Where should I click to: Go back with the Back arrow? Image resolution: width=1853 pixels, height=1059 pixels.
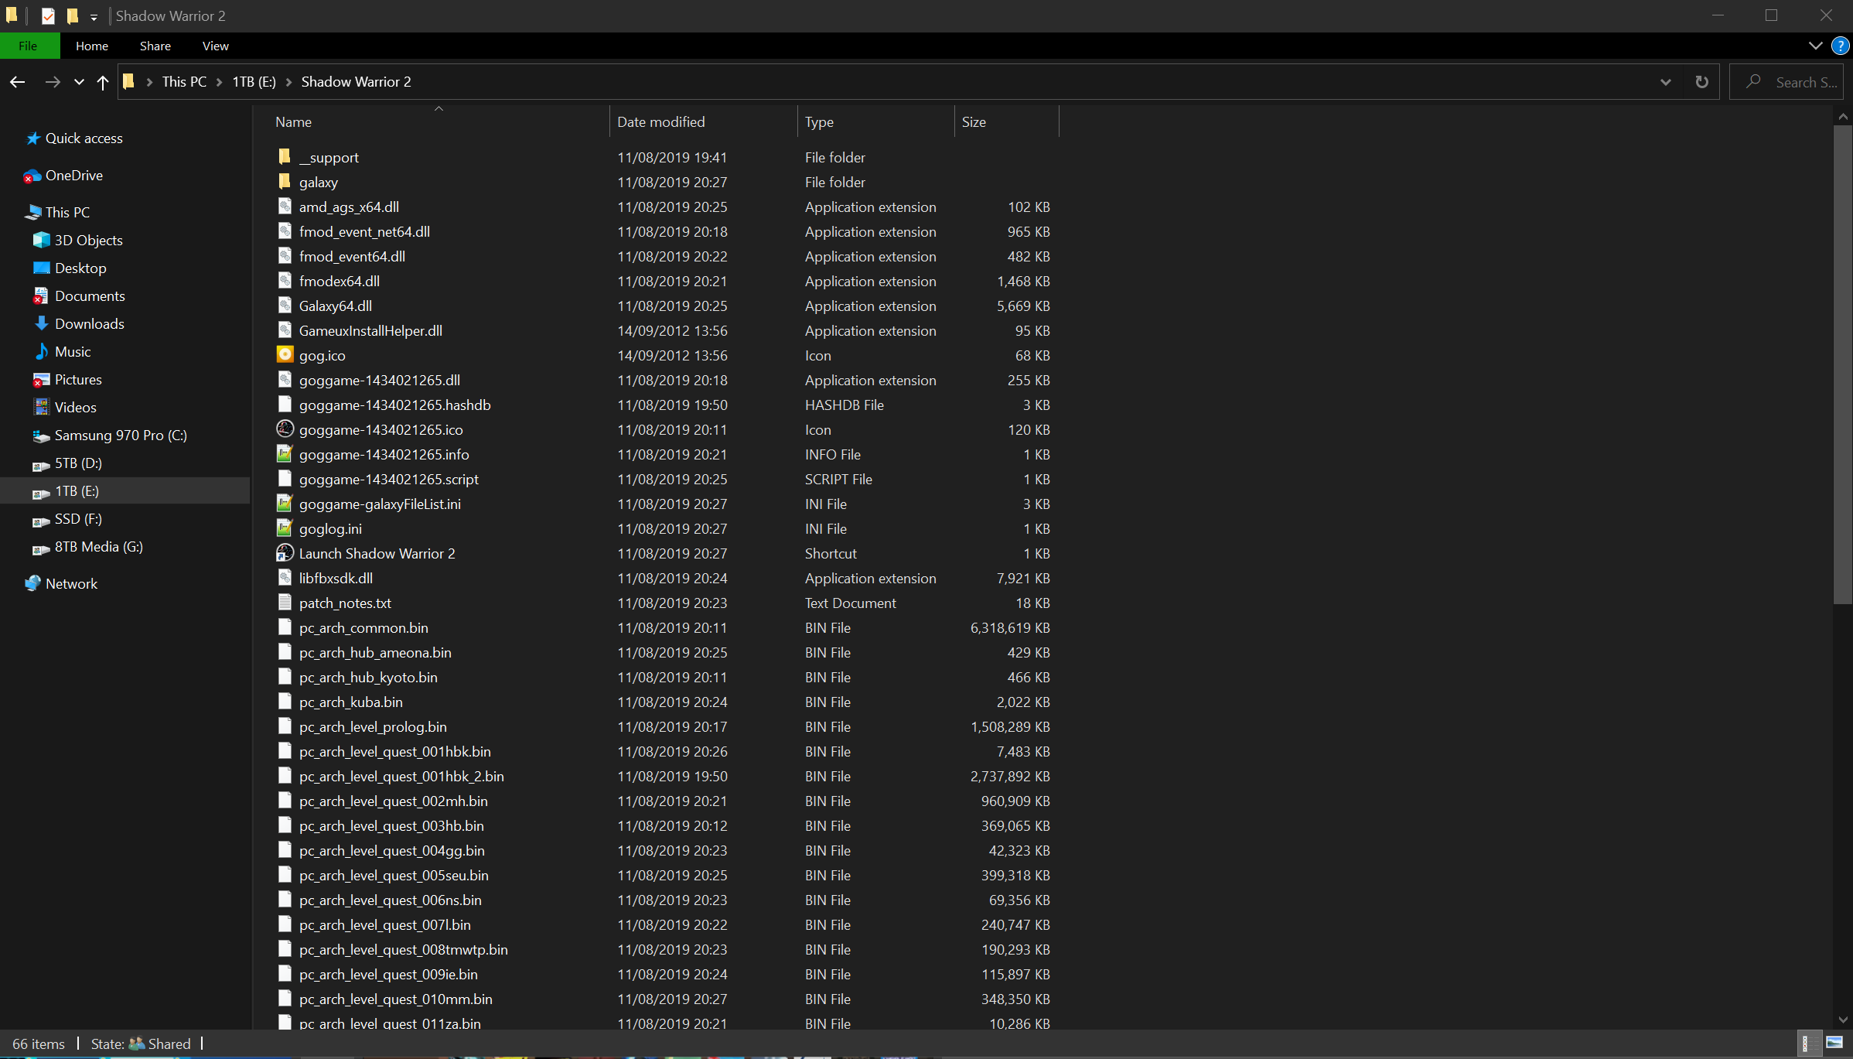click(18, 82)
